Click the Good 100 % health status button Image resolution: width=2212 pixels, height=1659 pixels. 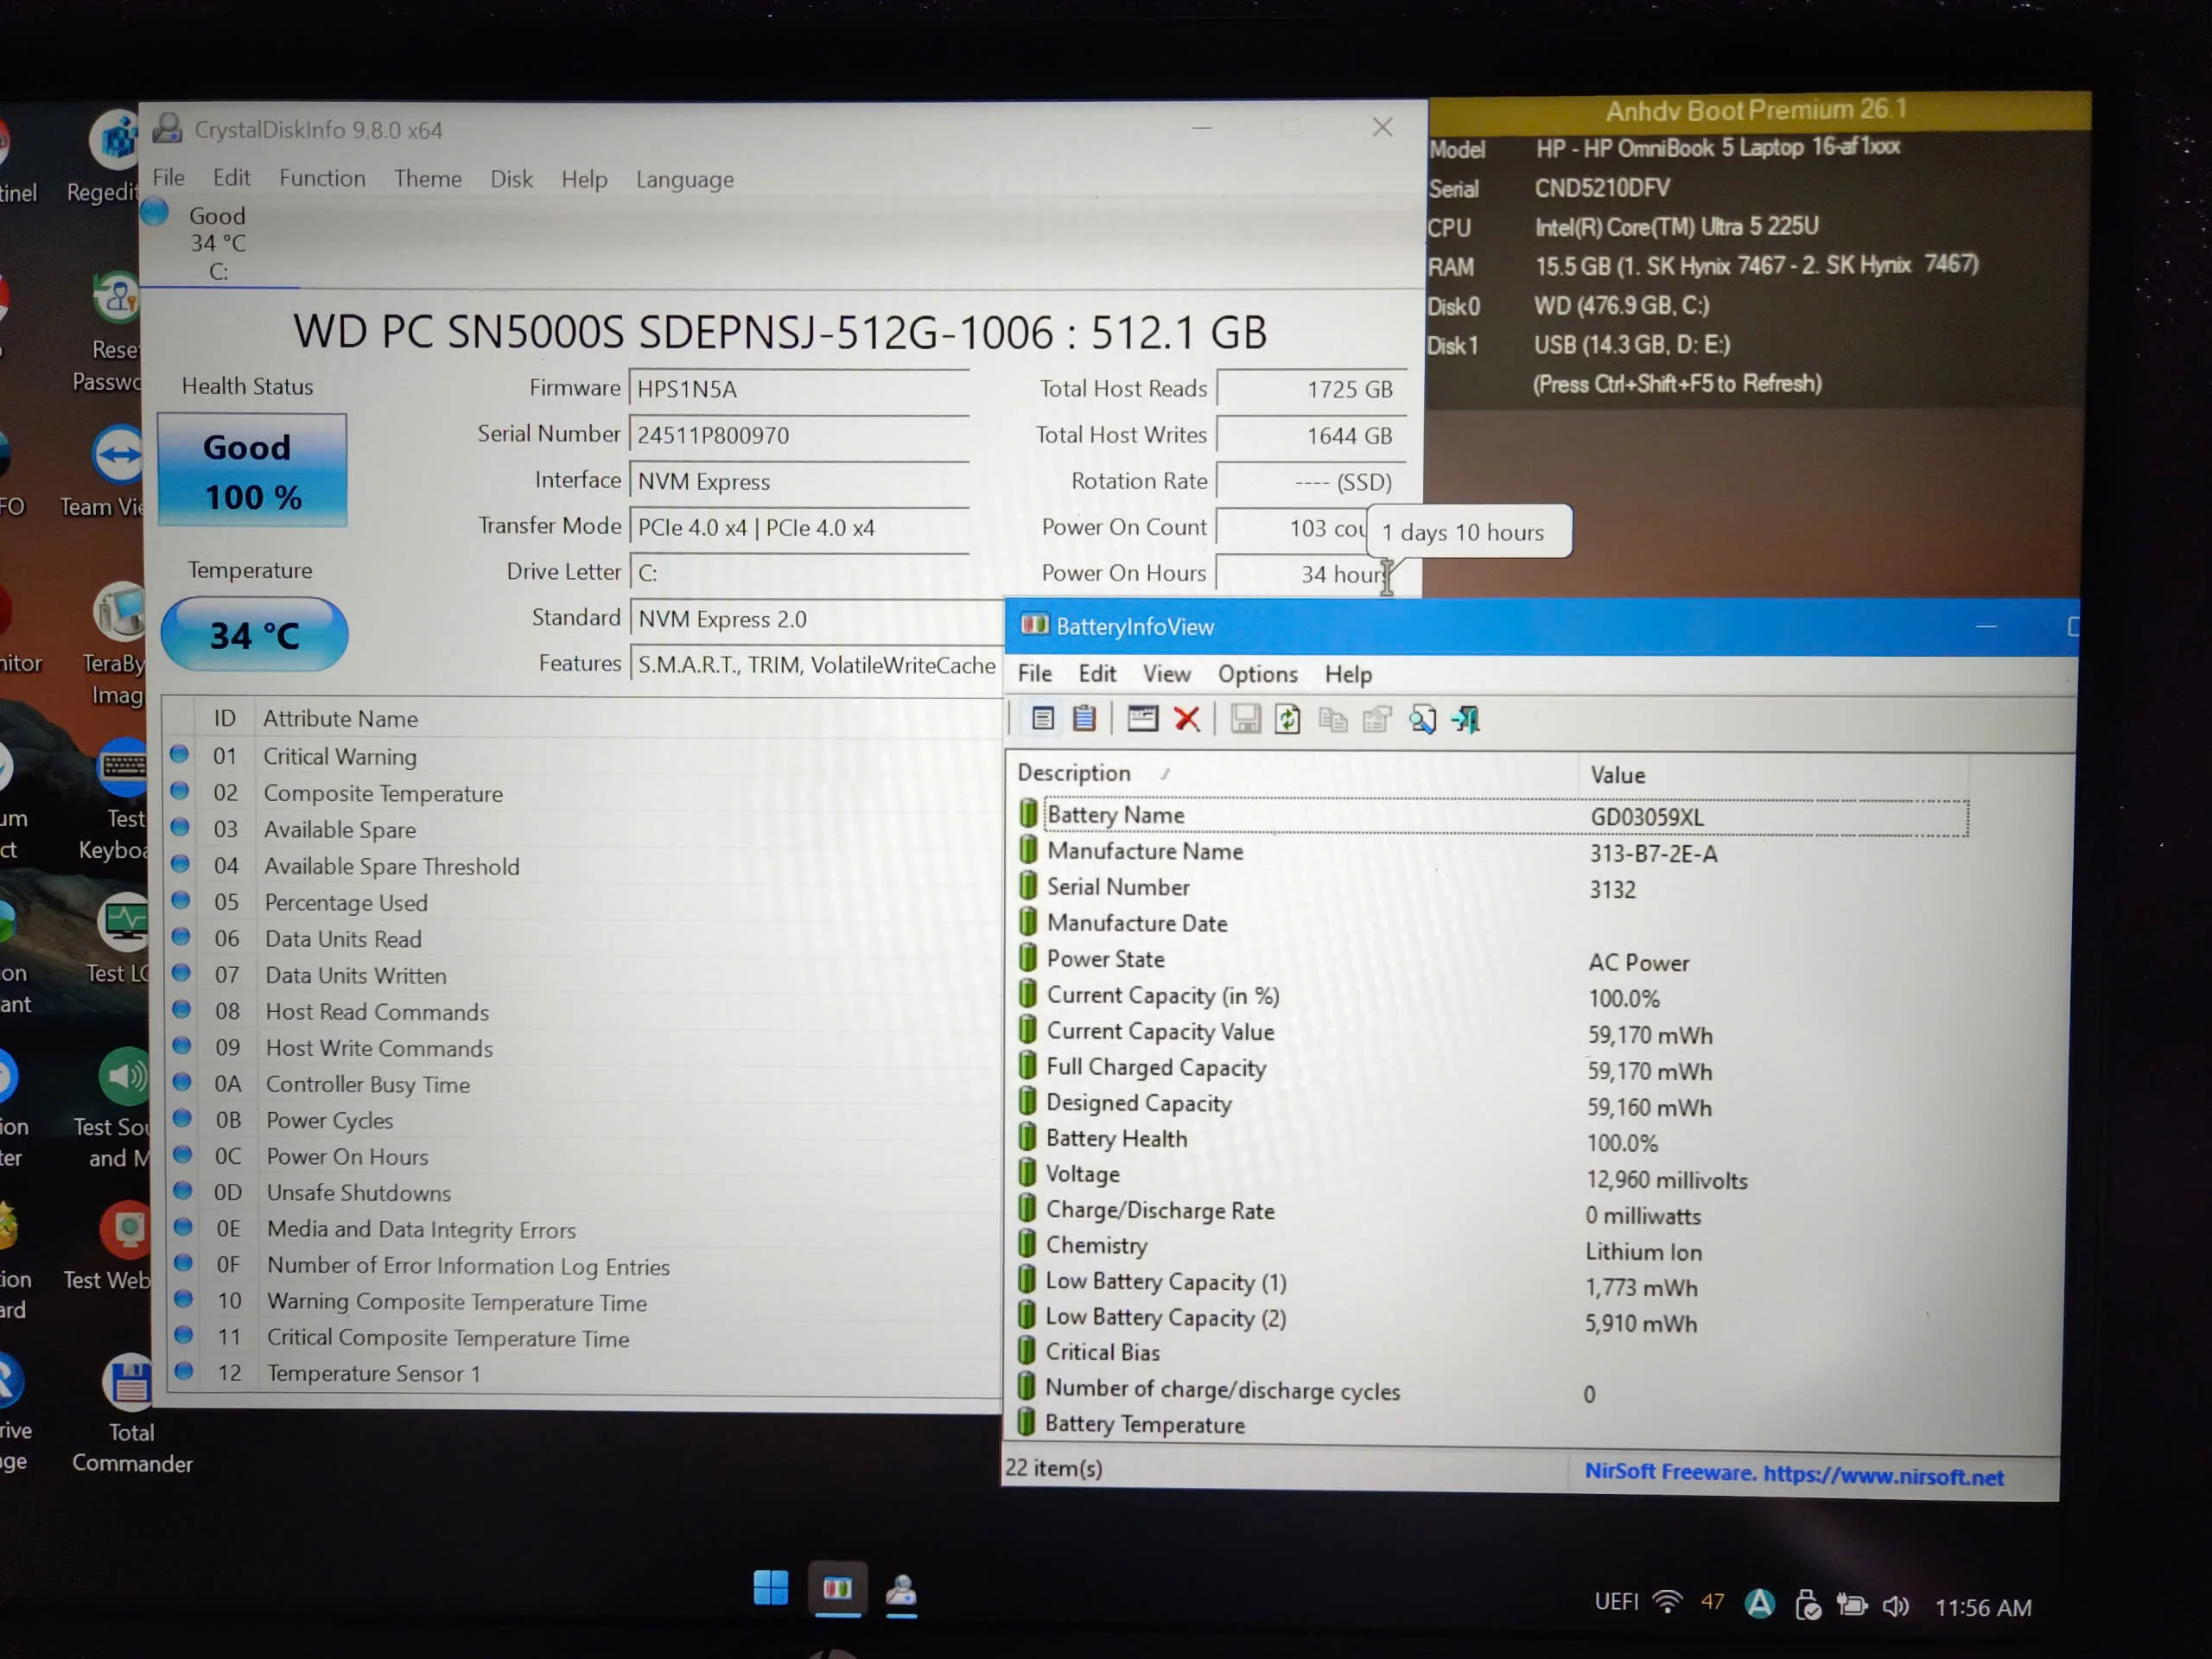coord(252,470)
